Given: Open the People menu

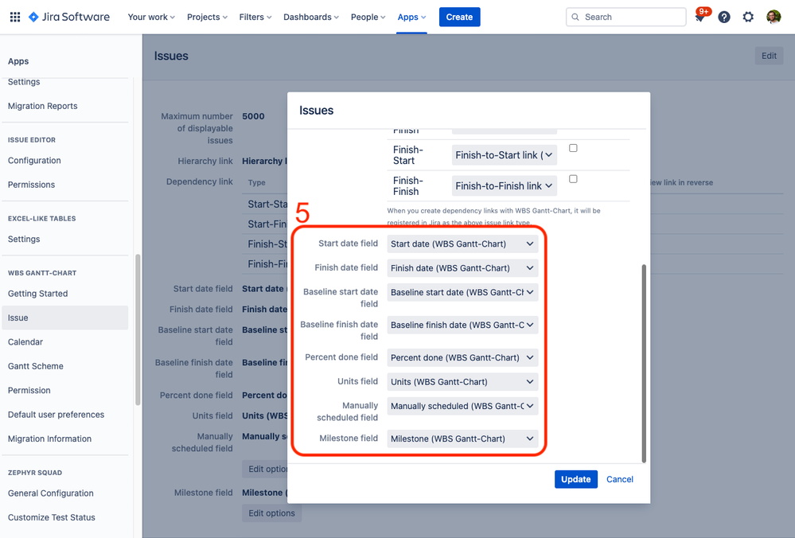Looking at the screenshot, I should pyautogui.click(x=368, y=17).
